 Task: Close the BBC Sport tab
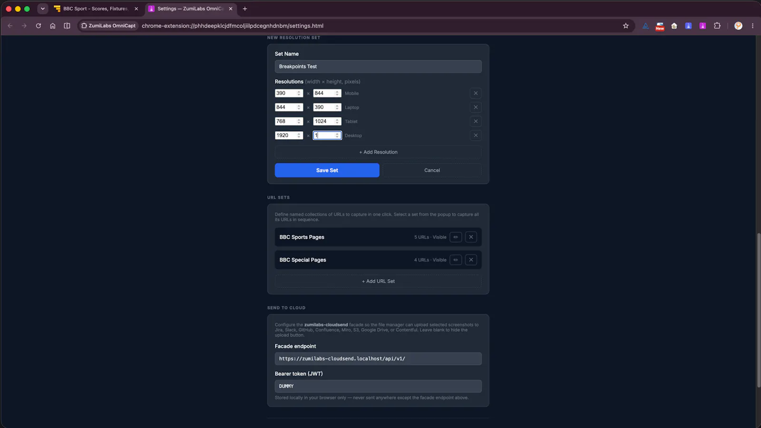point(136,9)
